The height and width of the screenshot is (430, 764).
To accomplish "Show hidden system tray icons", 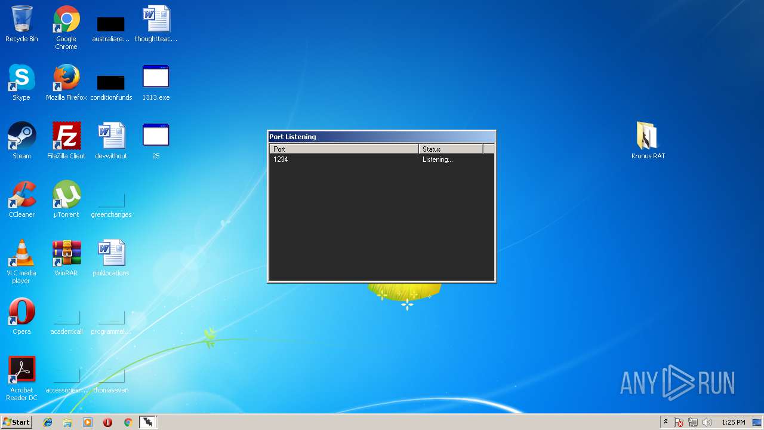I will 666,422.
